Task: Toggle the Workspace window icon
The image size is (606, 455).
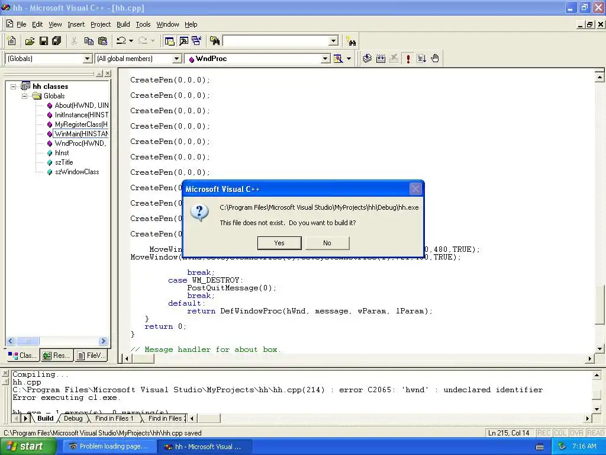Action: (x=169, y=41)
